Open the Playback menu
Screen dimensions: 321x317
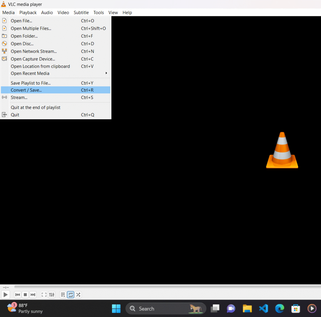pyautogui.click(x=28, y=13)
